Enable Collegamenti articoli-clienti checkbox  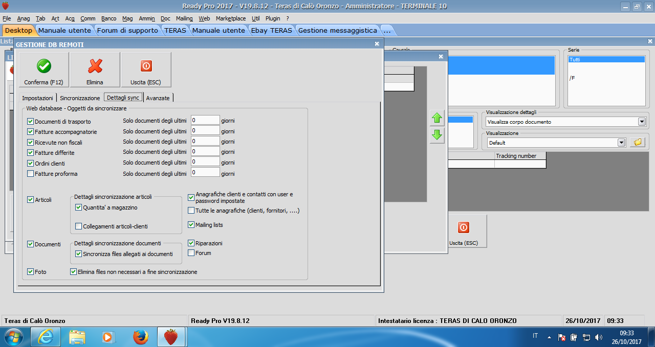[79, 226]
